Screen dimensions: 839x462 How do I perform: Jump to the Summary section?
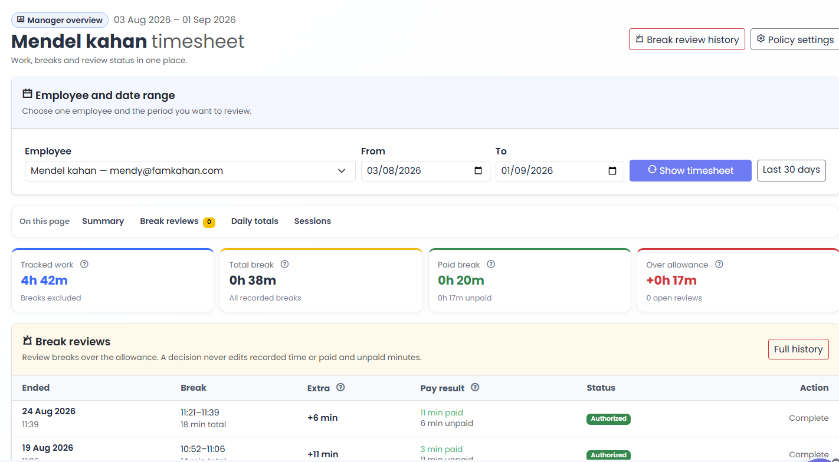tap(103, 221)
